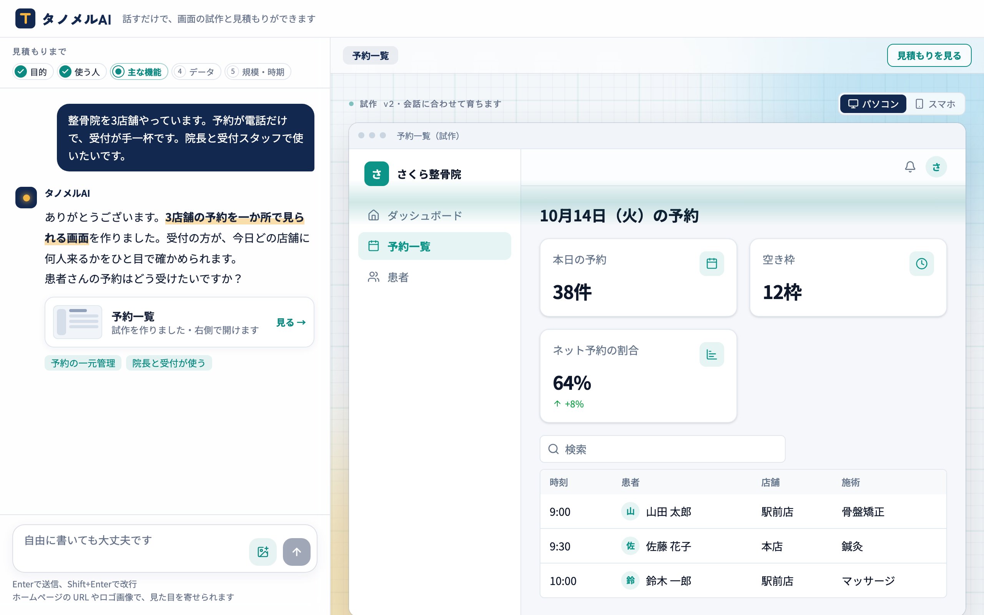Click the 予約一覧 tab above the preview
984x615 pixels.
[370, 55]
